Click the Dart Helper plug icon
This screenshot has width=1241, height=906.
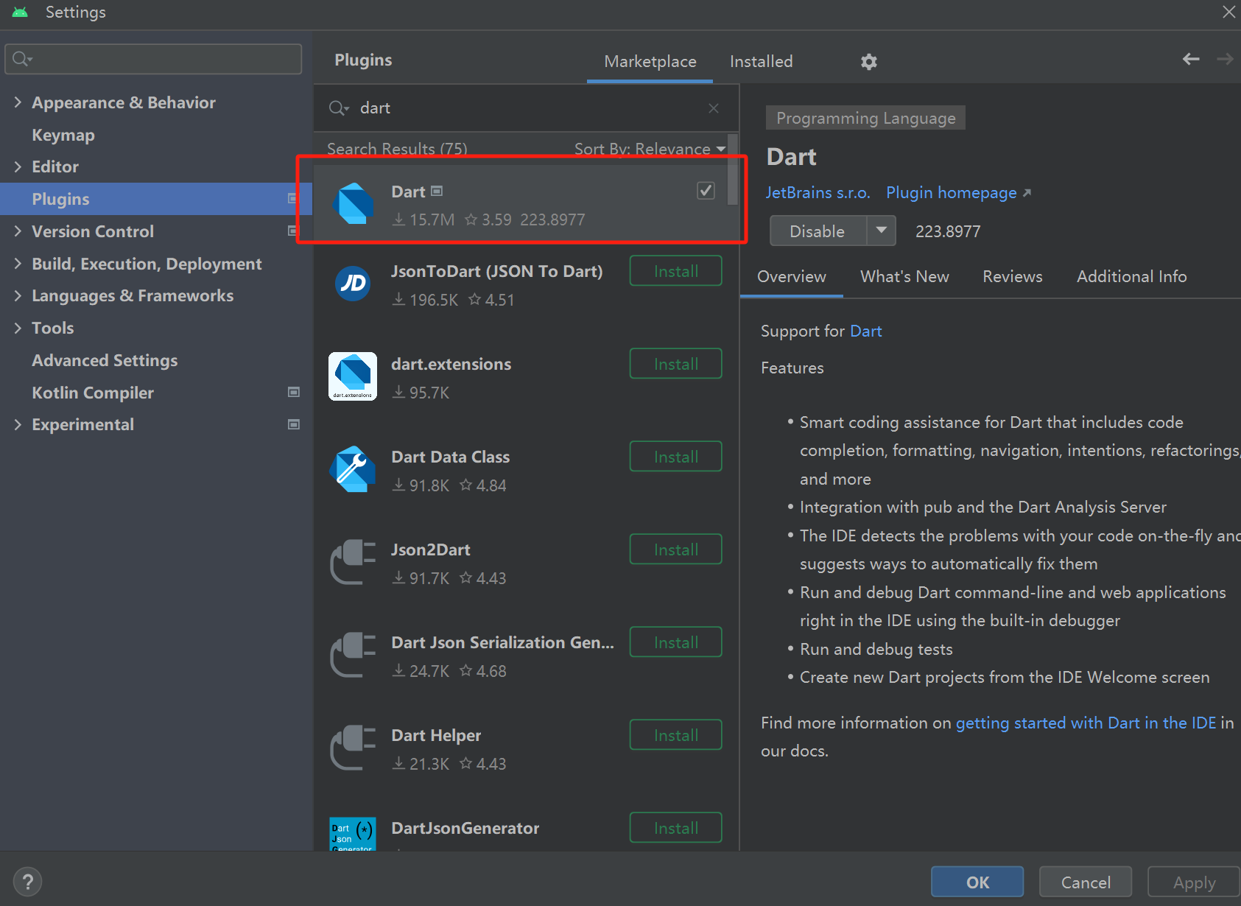coord(353,748)
